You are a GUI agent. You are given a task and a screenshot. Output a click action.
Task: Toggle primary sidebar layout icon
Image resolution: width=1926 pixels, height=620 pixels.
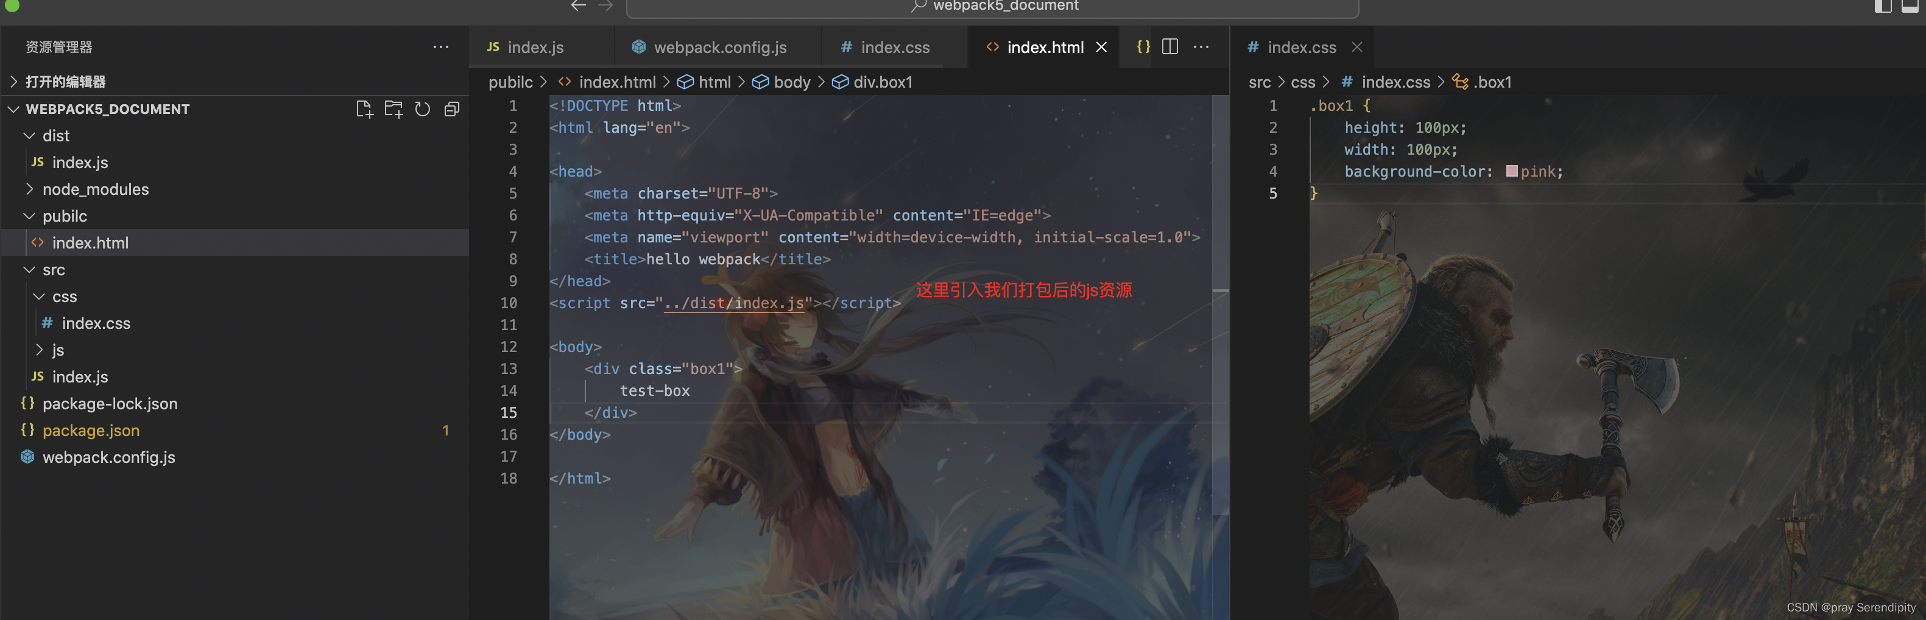(1883, 6)
